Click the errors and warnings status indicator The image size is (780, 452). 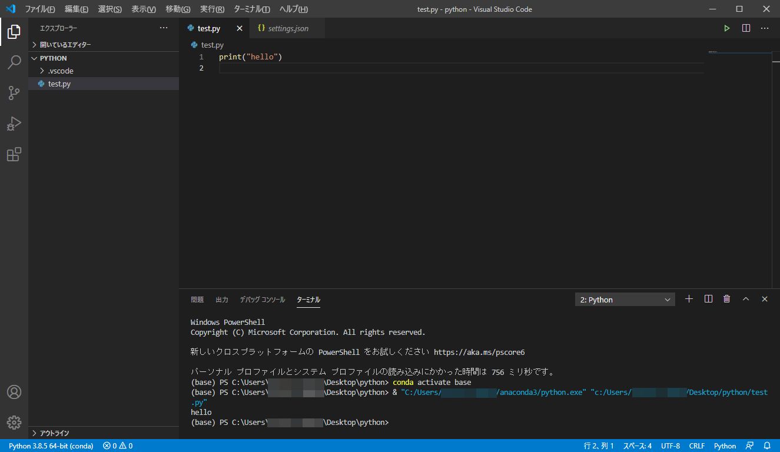tap(118, 446)
